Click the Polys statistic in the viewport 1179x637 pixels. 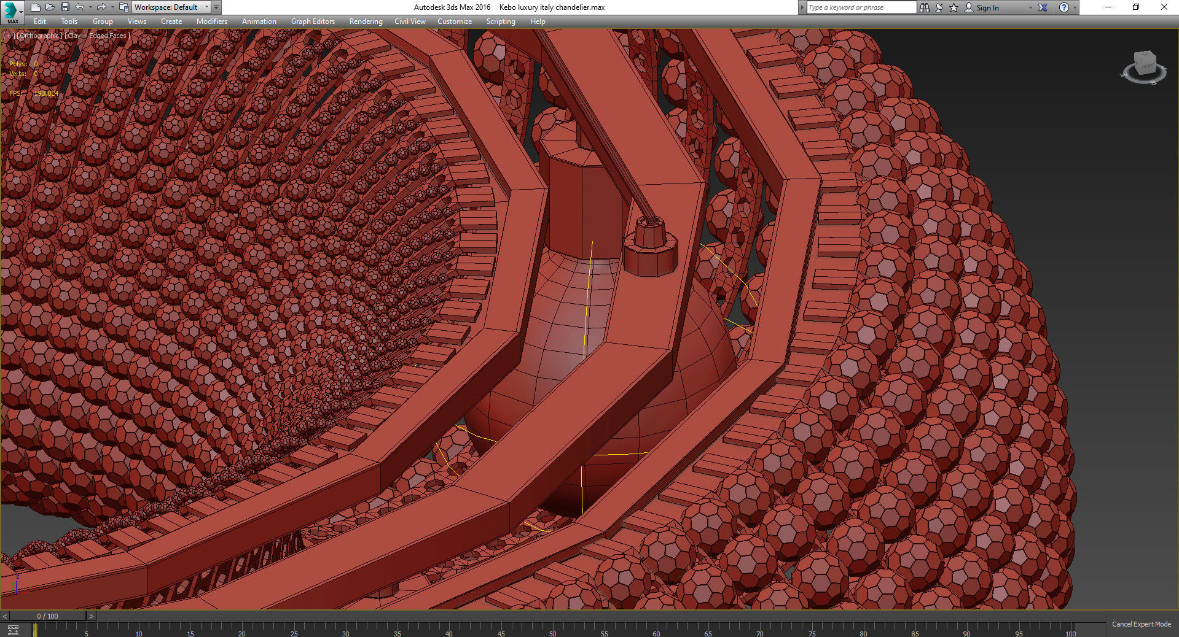click(23, 64)
